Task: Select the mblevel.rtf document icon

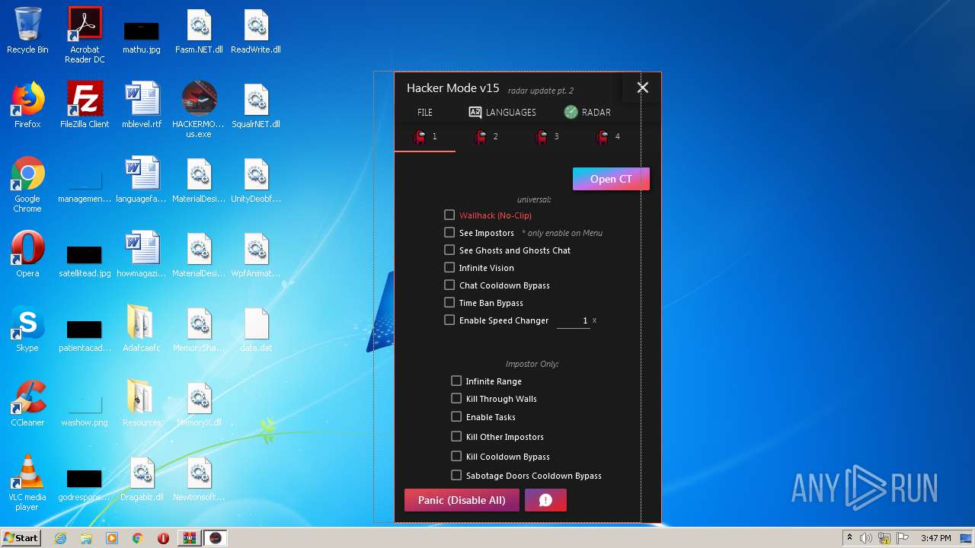Action: click(142, 106)
